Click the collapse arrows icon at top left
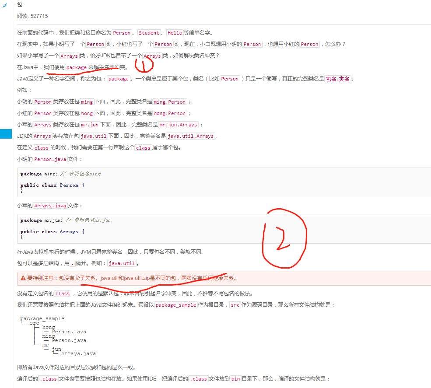 pyautogui.click(x=4, y=6)
